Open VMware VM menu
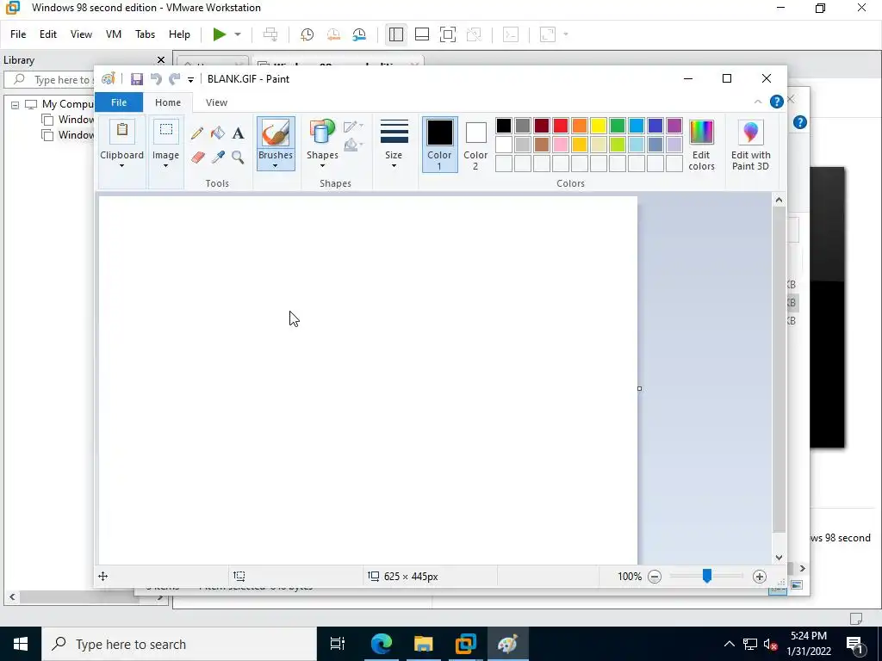The width and height of the screenshot is (882, 661). click(113, 34)
